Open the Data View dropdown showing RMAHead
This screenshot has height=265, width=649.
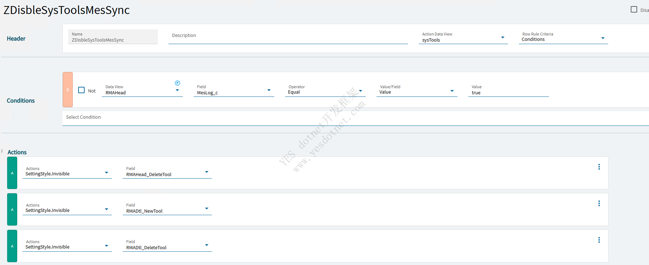pyautogui.click(x=177, y=90)
